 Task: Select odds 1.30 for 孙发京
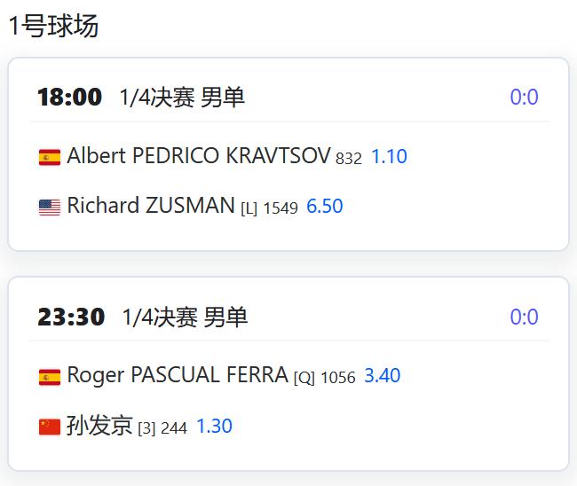click(214, 427)
